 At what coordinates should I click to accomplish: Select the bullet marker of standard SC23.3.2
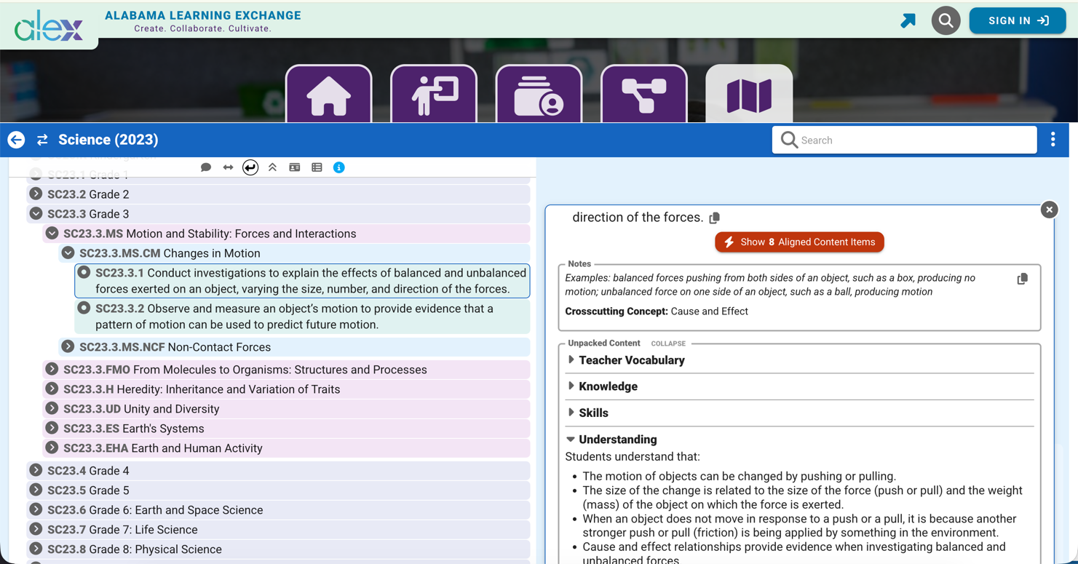point(84,308)
